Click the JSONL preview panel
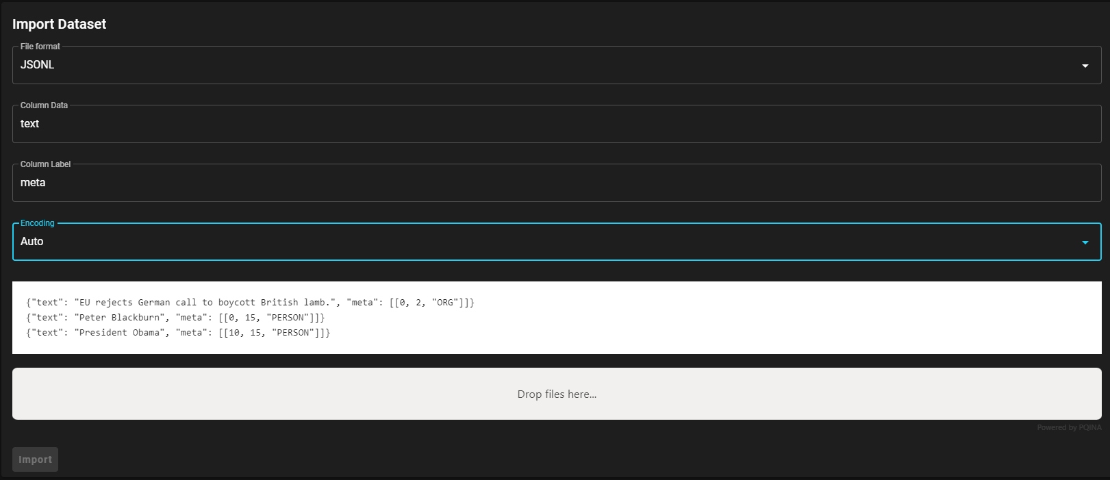1110x480 pixels. tap(555, 317)
